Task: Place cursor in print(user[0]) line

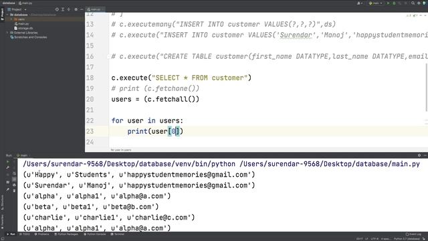Action: point(155,131)
